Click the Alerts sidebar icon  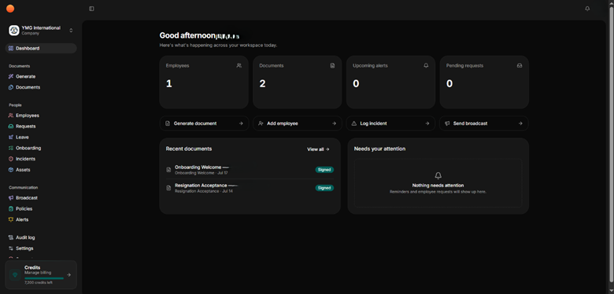pyautogui.click(x=11, y=220)
